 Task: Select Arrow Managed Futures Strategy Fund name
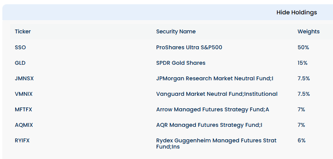click(x=213, y=109)
